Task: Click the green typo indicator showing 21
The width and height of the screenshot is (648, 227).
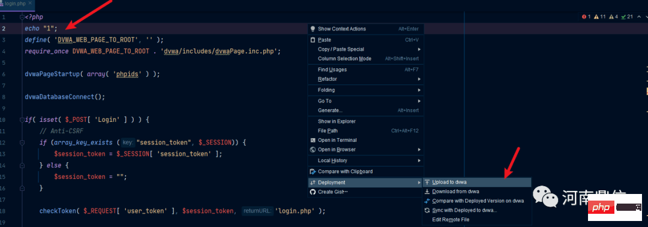Action: pyautogui.click(x=627, y=17)
